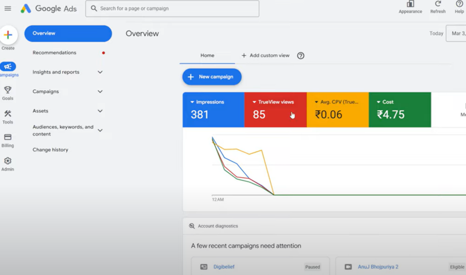The height and width of the screenshot is (275, 466).
Task: Click the Eligible status badge
Action: pos(457,267)
